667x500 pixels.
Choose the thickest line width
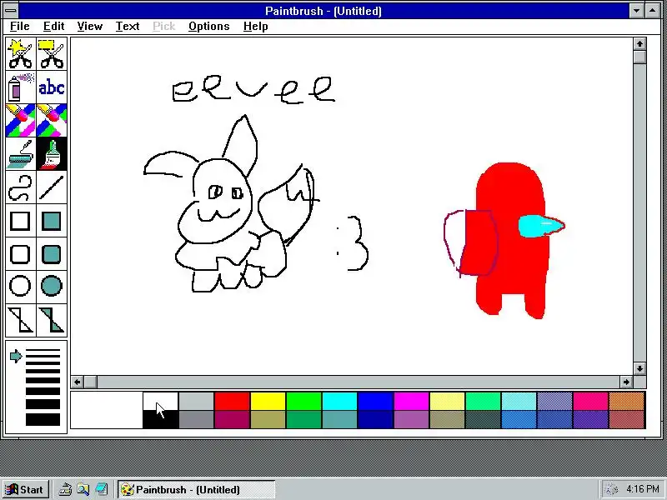click(x=43, y=419)
